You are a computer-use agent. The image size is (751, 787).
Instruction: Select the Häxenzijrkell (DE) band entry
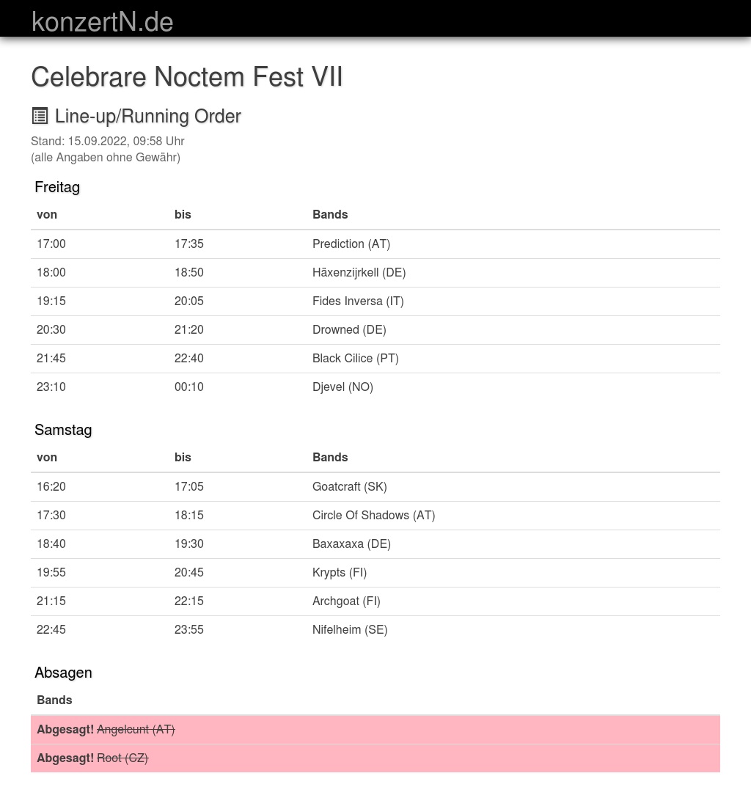coord(359,272)
